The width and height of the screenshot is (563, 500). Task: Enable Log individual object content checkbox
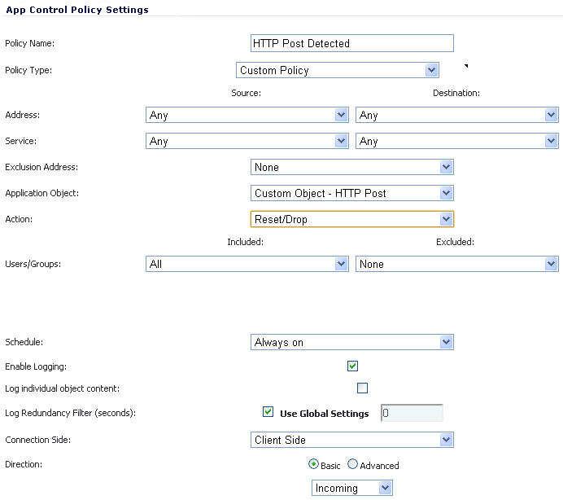coord(362,388)
